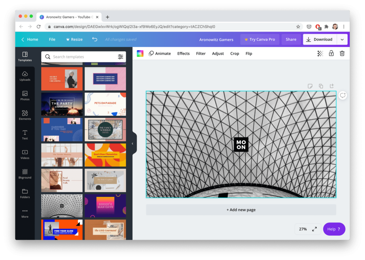This screenshot has width=365, height=260.
Task: Select Grayson's Gaming Den template thumbnail
Action: pos(105,79)
